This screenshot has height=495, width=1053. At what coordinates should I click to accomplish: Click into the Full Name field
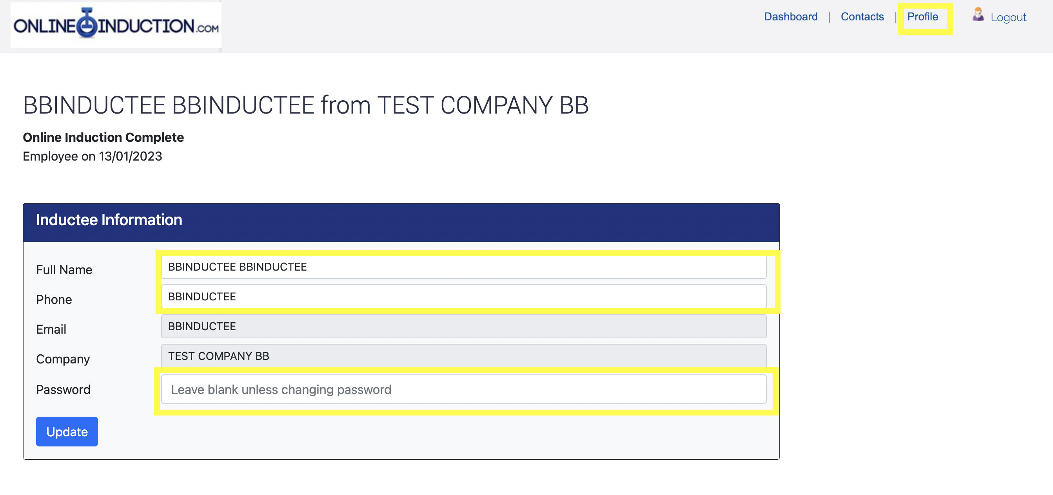pos(463,267)
